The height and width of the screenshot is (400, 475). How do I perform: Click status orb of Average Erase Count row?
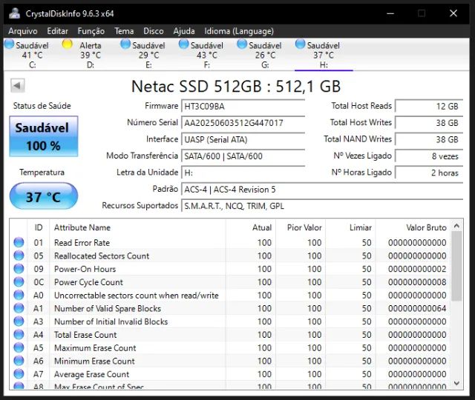(x=19, y=373)
